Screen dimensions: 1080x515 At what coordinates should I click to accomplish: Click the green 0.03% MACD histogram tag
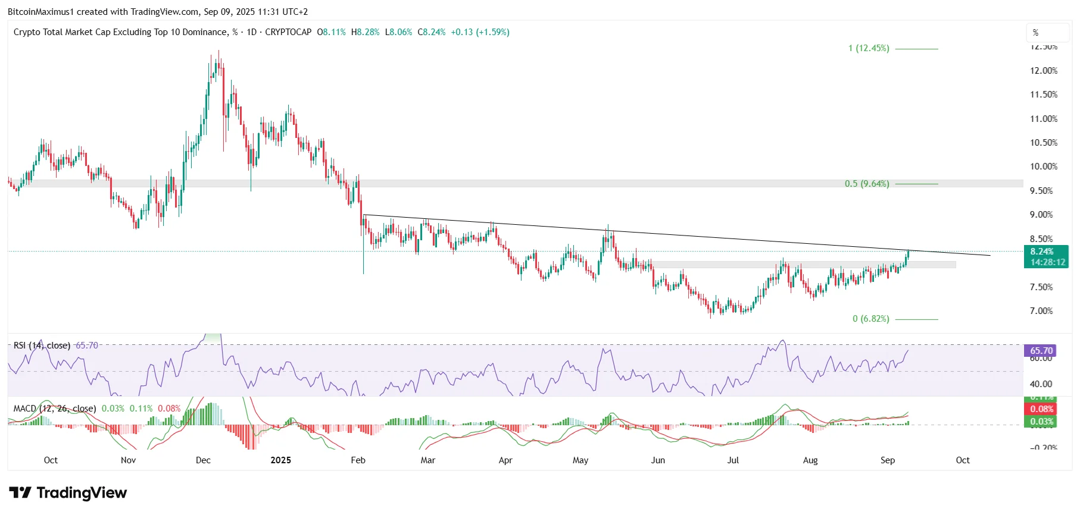pos(1041,422)
